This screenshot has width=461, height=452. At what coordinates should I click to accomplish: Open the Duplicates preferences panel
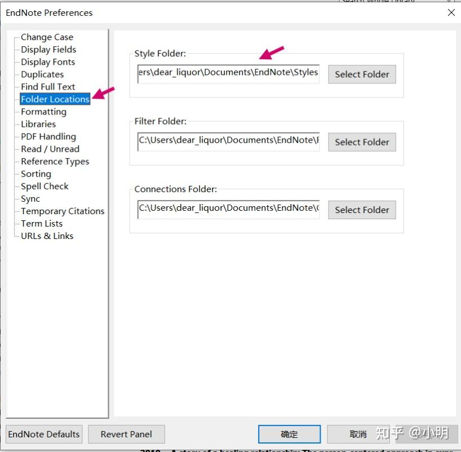pos(42,74)
